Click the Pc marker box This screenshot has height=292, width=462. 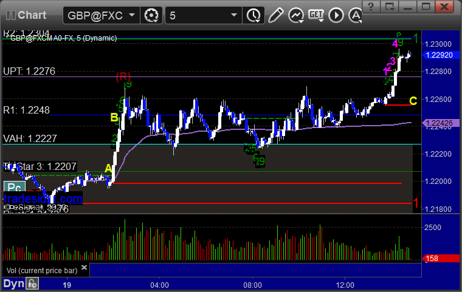pyautogui.click(x=14, y=187)
